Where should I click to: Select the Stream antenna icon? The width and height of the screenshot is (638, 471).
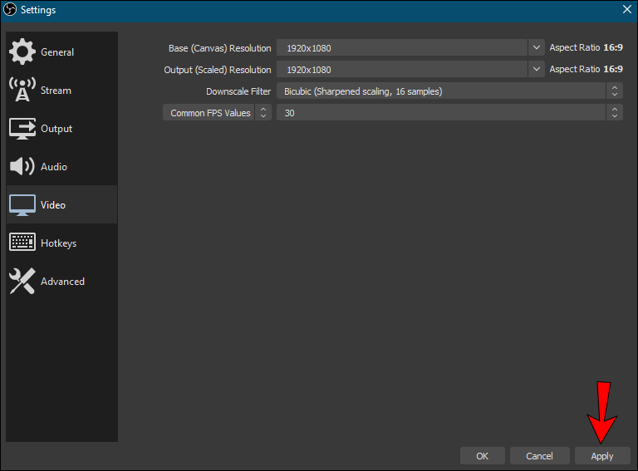click(x=22, y=90)
